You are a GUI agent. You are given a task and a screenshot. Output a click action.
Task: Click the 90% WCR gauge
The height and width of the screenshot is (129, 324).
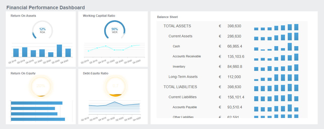pos(115,30)
